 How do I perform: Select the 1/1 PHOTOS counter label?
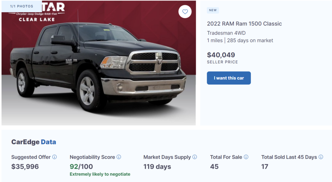(x=22, y=6)
